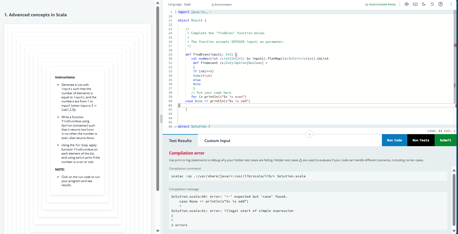The width and height of the screenshot is (458, 234).
Task: Click the results panel scrollbar thumb
Action: click(x=454, y=200)
